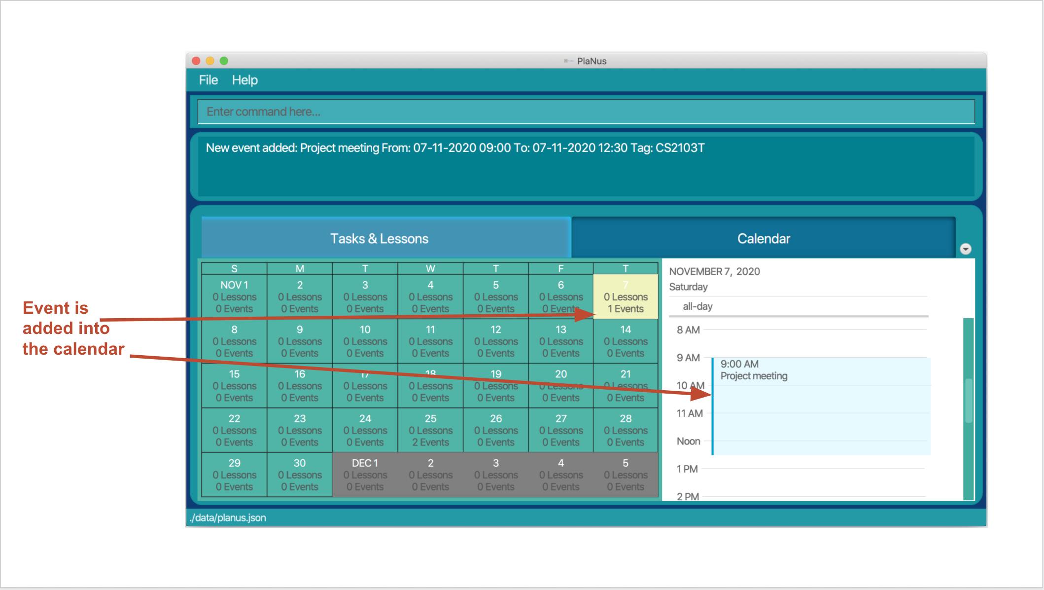This screenshot has height=590, width=1044.
Task: Select November 14 in the calendar
Action: coord(626,341)
